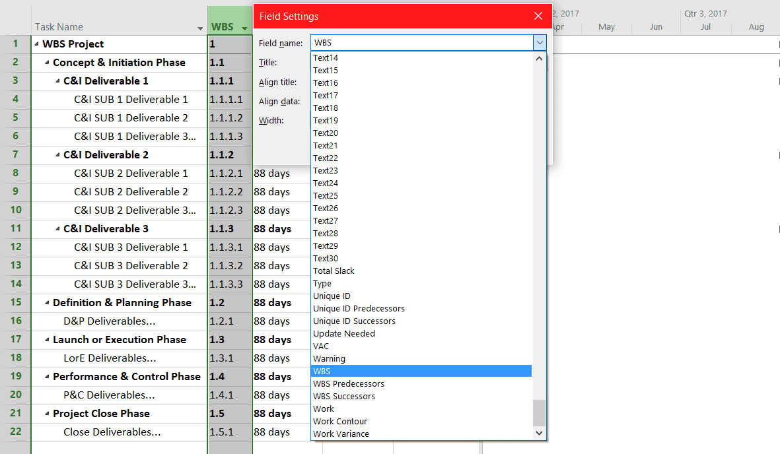780x454 pixels.
Task: Click WBS cell 1.1.2.3
Action: (x=230, y=211)
